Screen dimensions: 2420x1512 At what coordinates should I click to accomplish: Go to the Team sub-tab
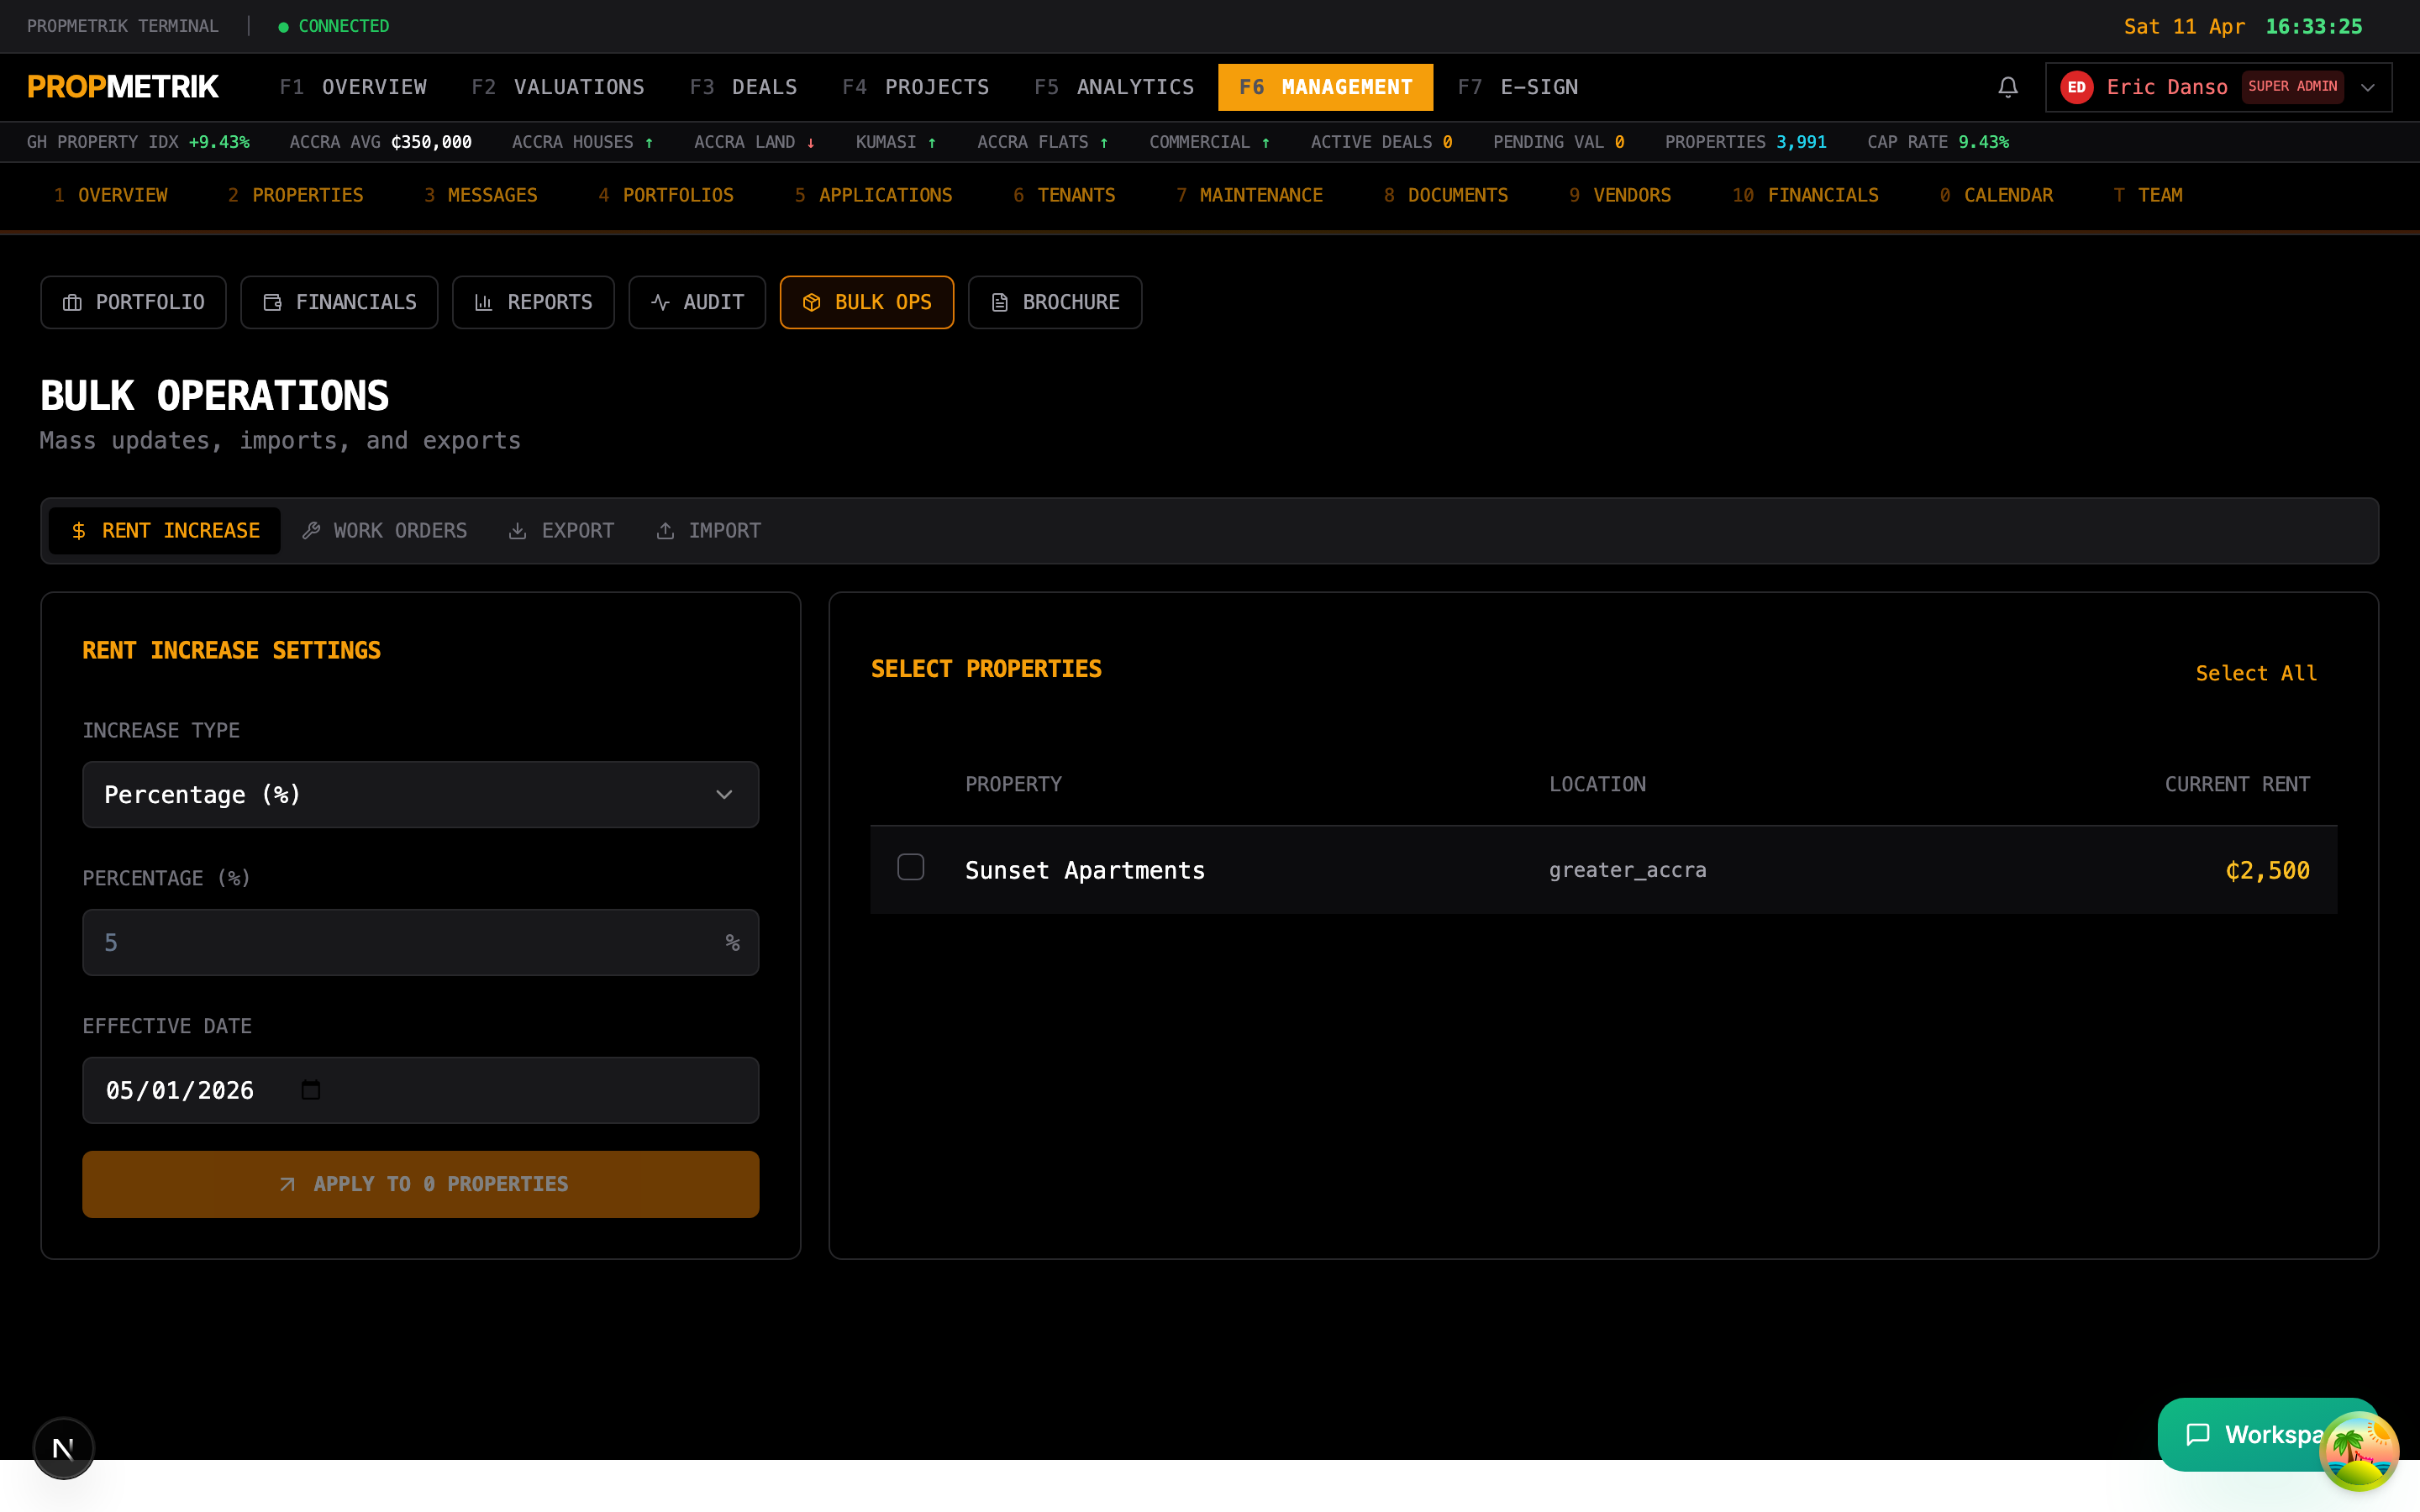(x=2148, y=195)
